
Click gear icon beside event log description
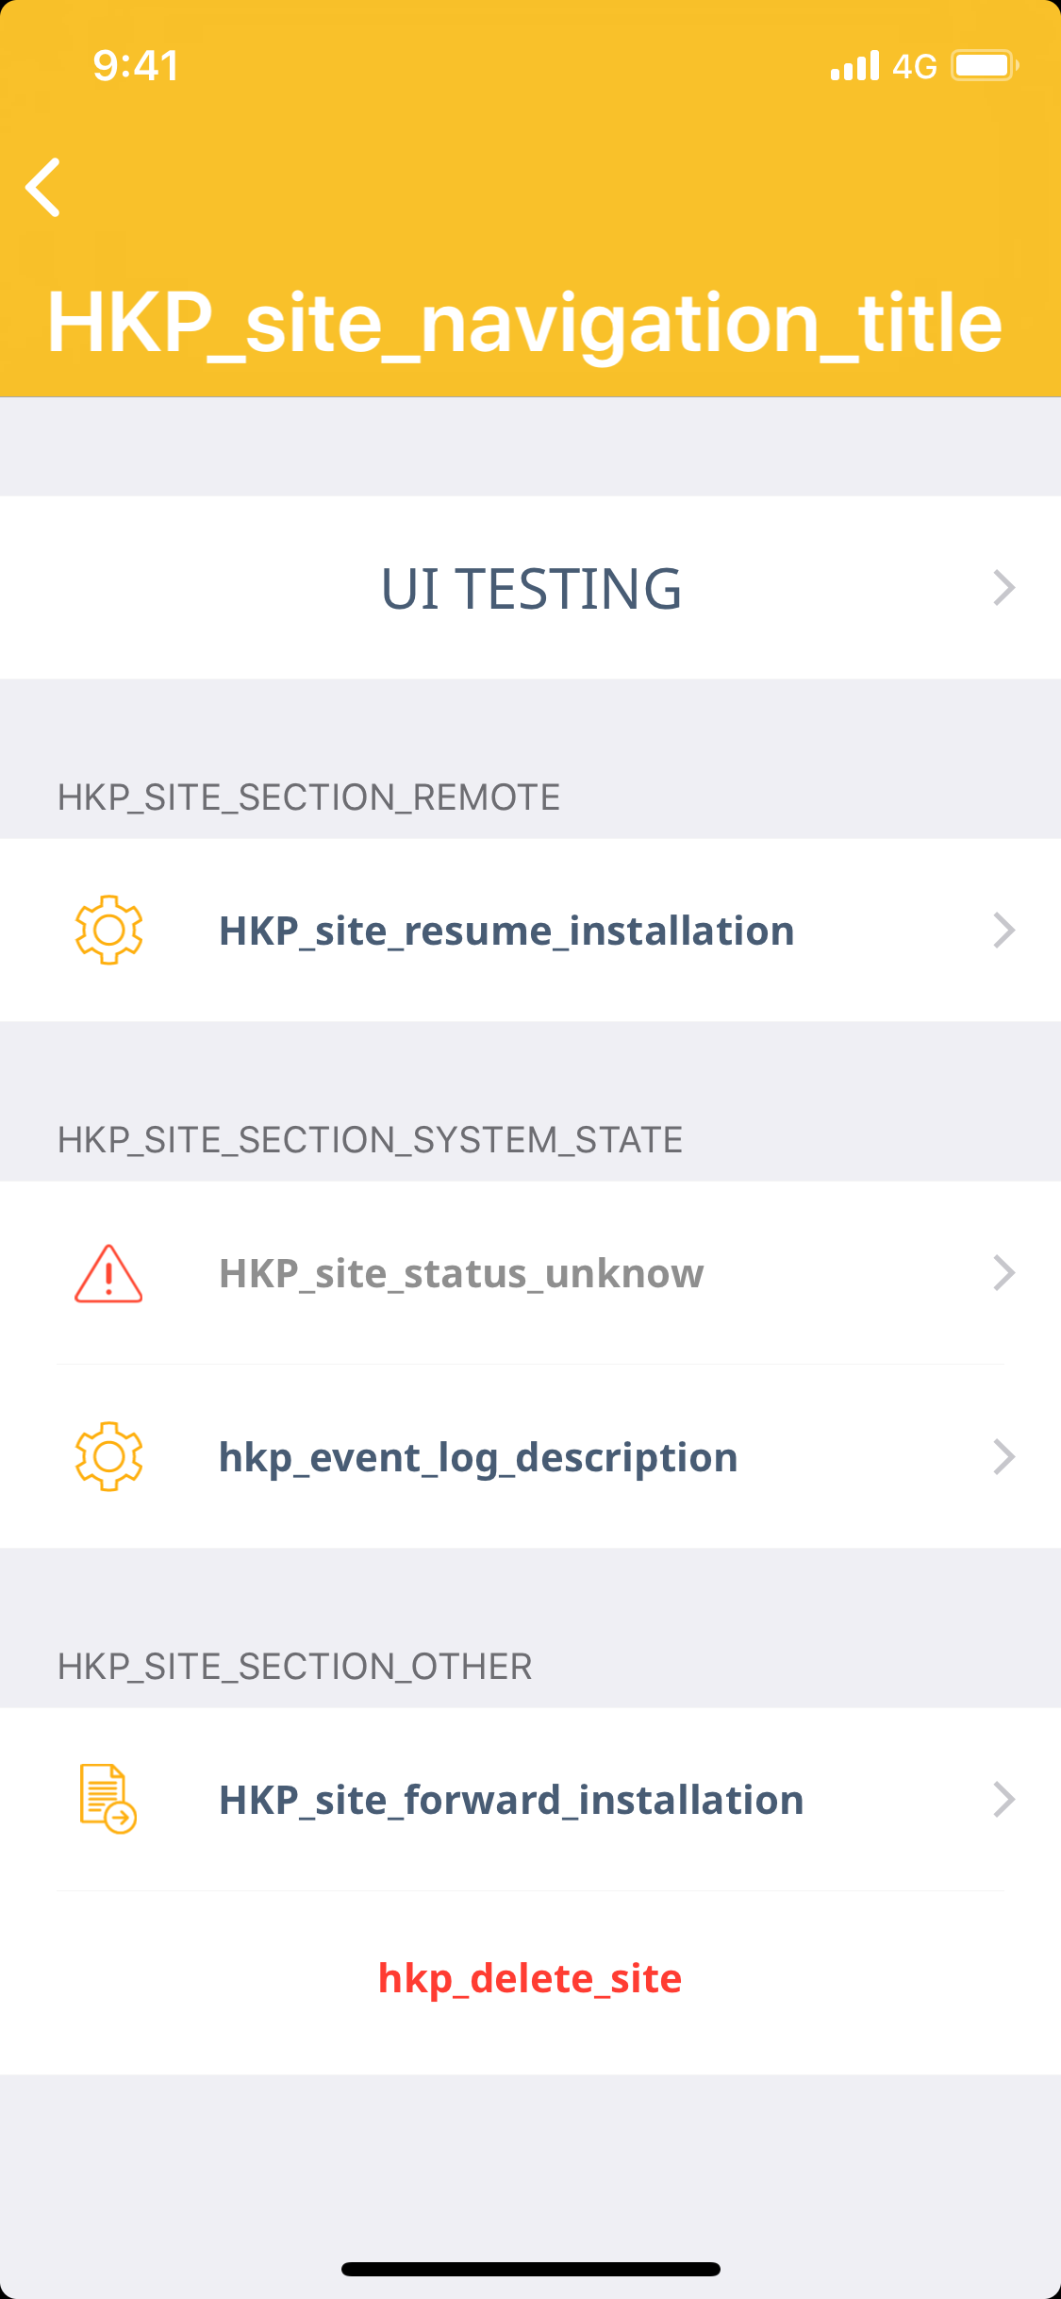[108, 1456]
